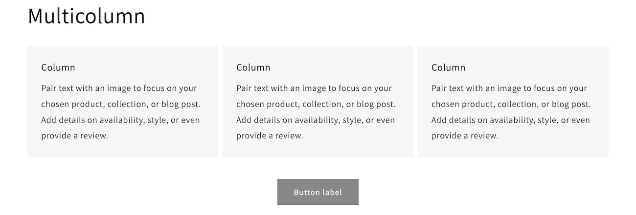The image size is (636, 215).
Task: Click empty gray padding below third card's text
Action: click(513, 150)
